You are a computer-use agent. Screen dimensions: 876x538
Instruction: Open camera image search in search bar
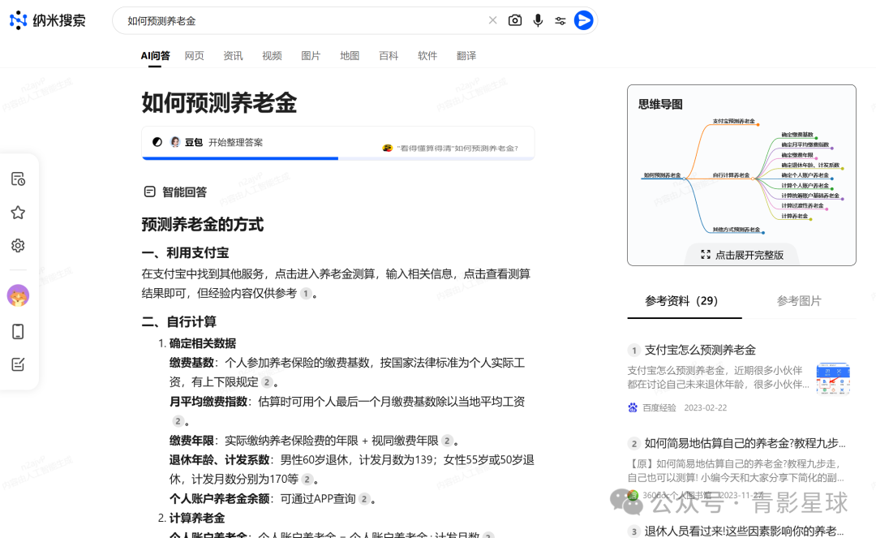[x=515, y=20]
